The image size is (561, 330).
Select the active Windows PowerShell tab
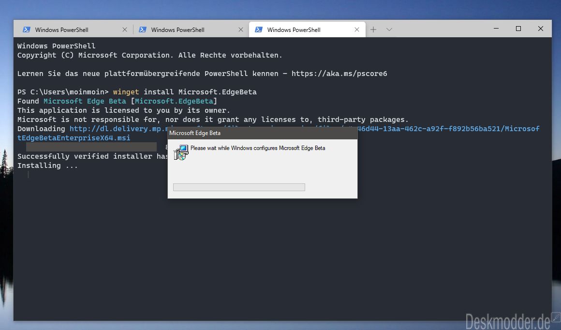coord(307,30)
